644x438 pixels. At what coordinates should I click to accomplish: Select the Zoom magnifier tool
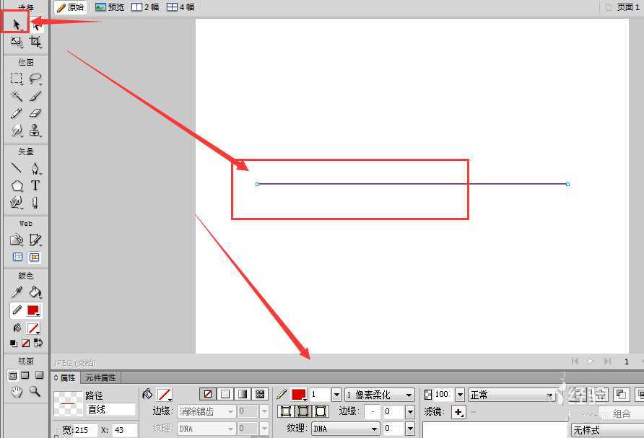tap(35, 392)
